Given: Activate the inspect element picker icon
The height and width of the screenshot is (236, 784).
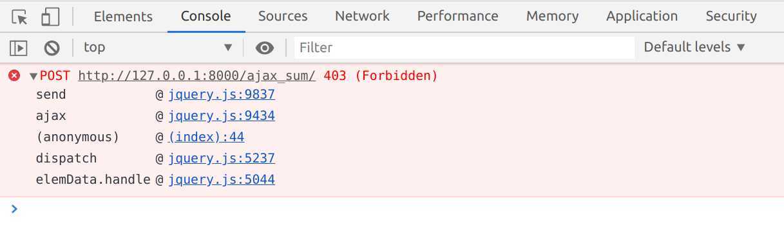Looking at the screenshot, I should [20, 16].
